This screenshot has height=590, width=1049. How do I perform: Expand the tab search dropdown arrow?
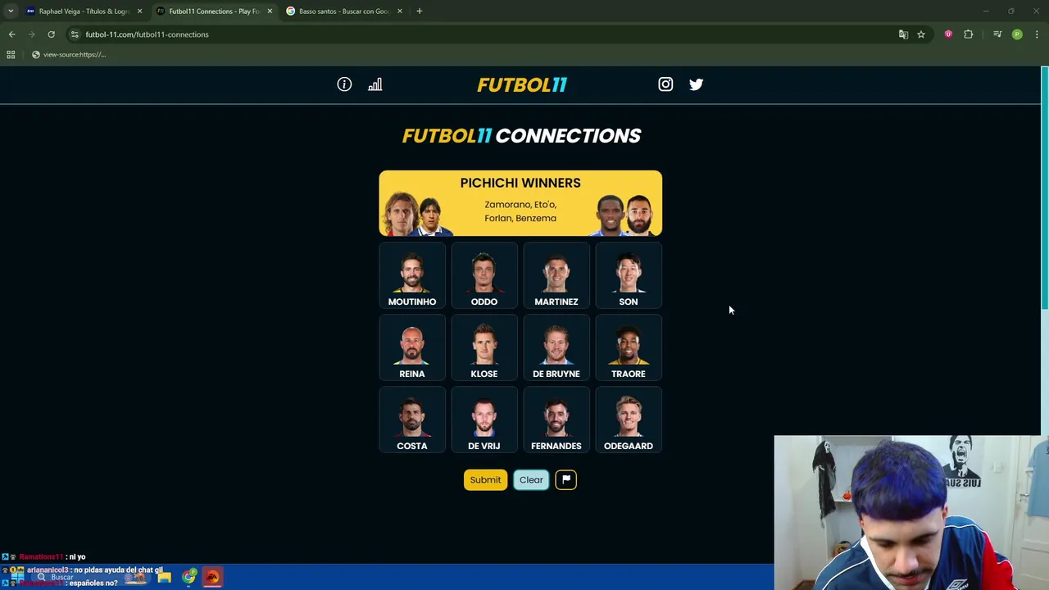point(11,11)
